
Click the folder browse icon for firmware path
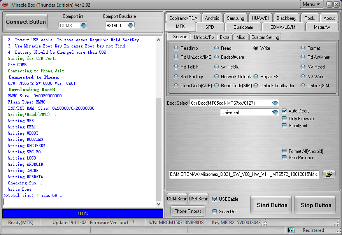tap(329, 174)
